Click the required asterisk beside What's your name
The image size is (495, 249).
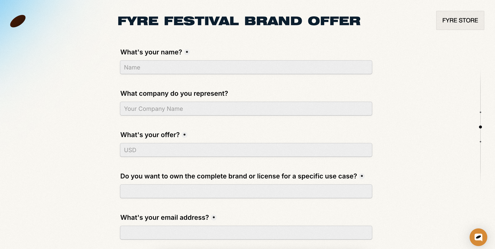[x=187, y=53]
